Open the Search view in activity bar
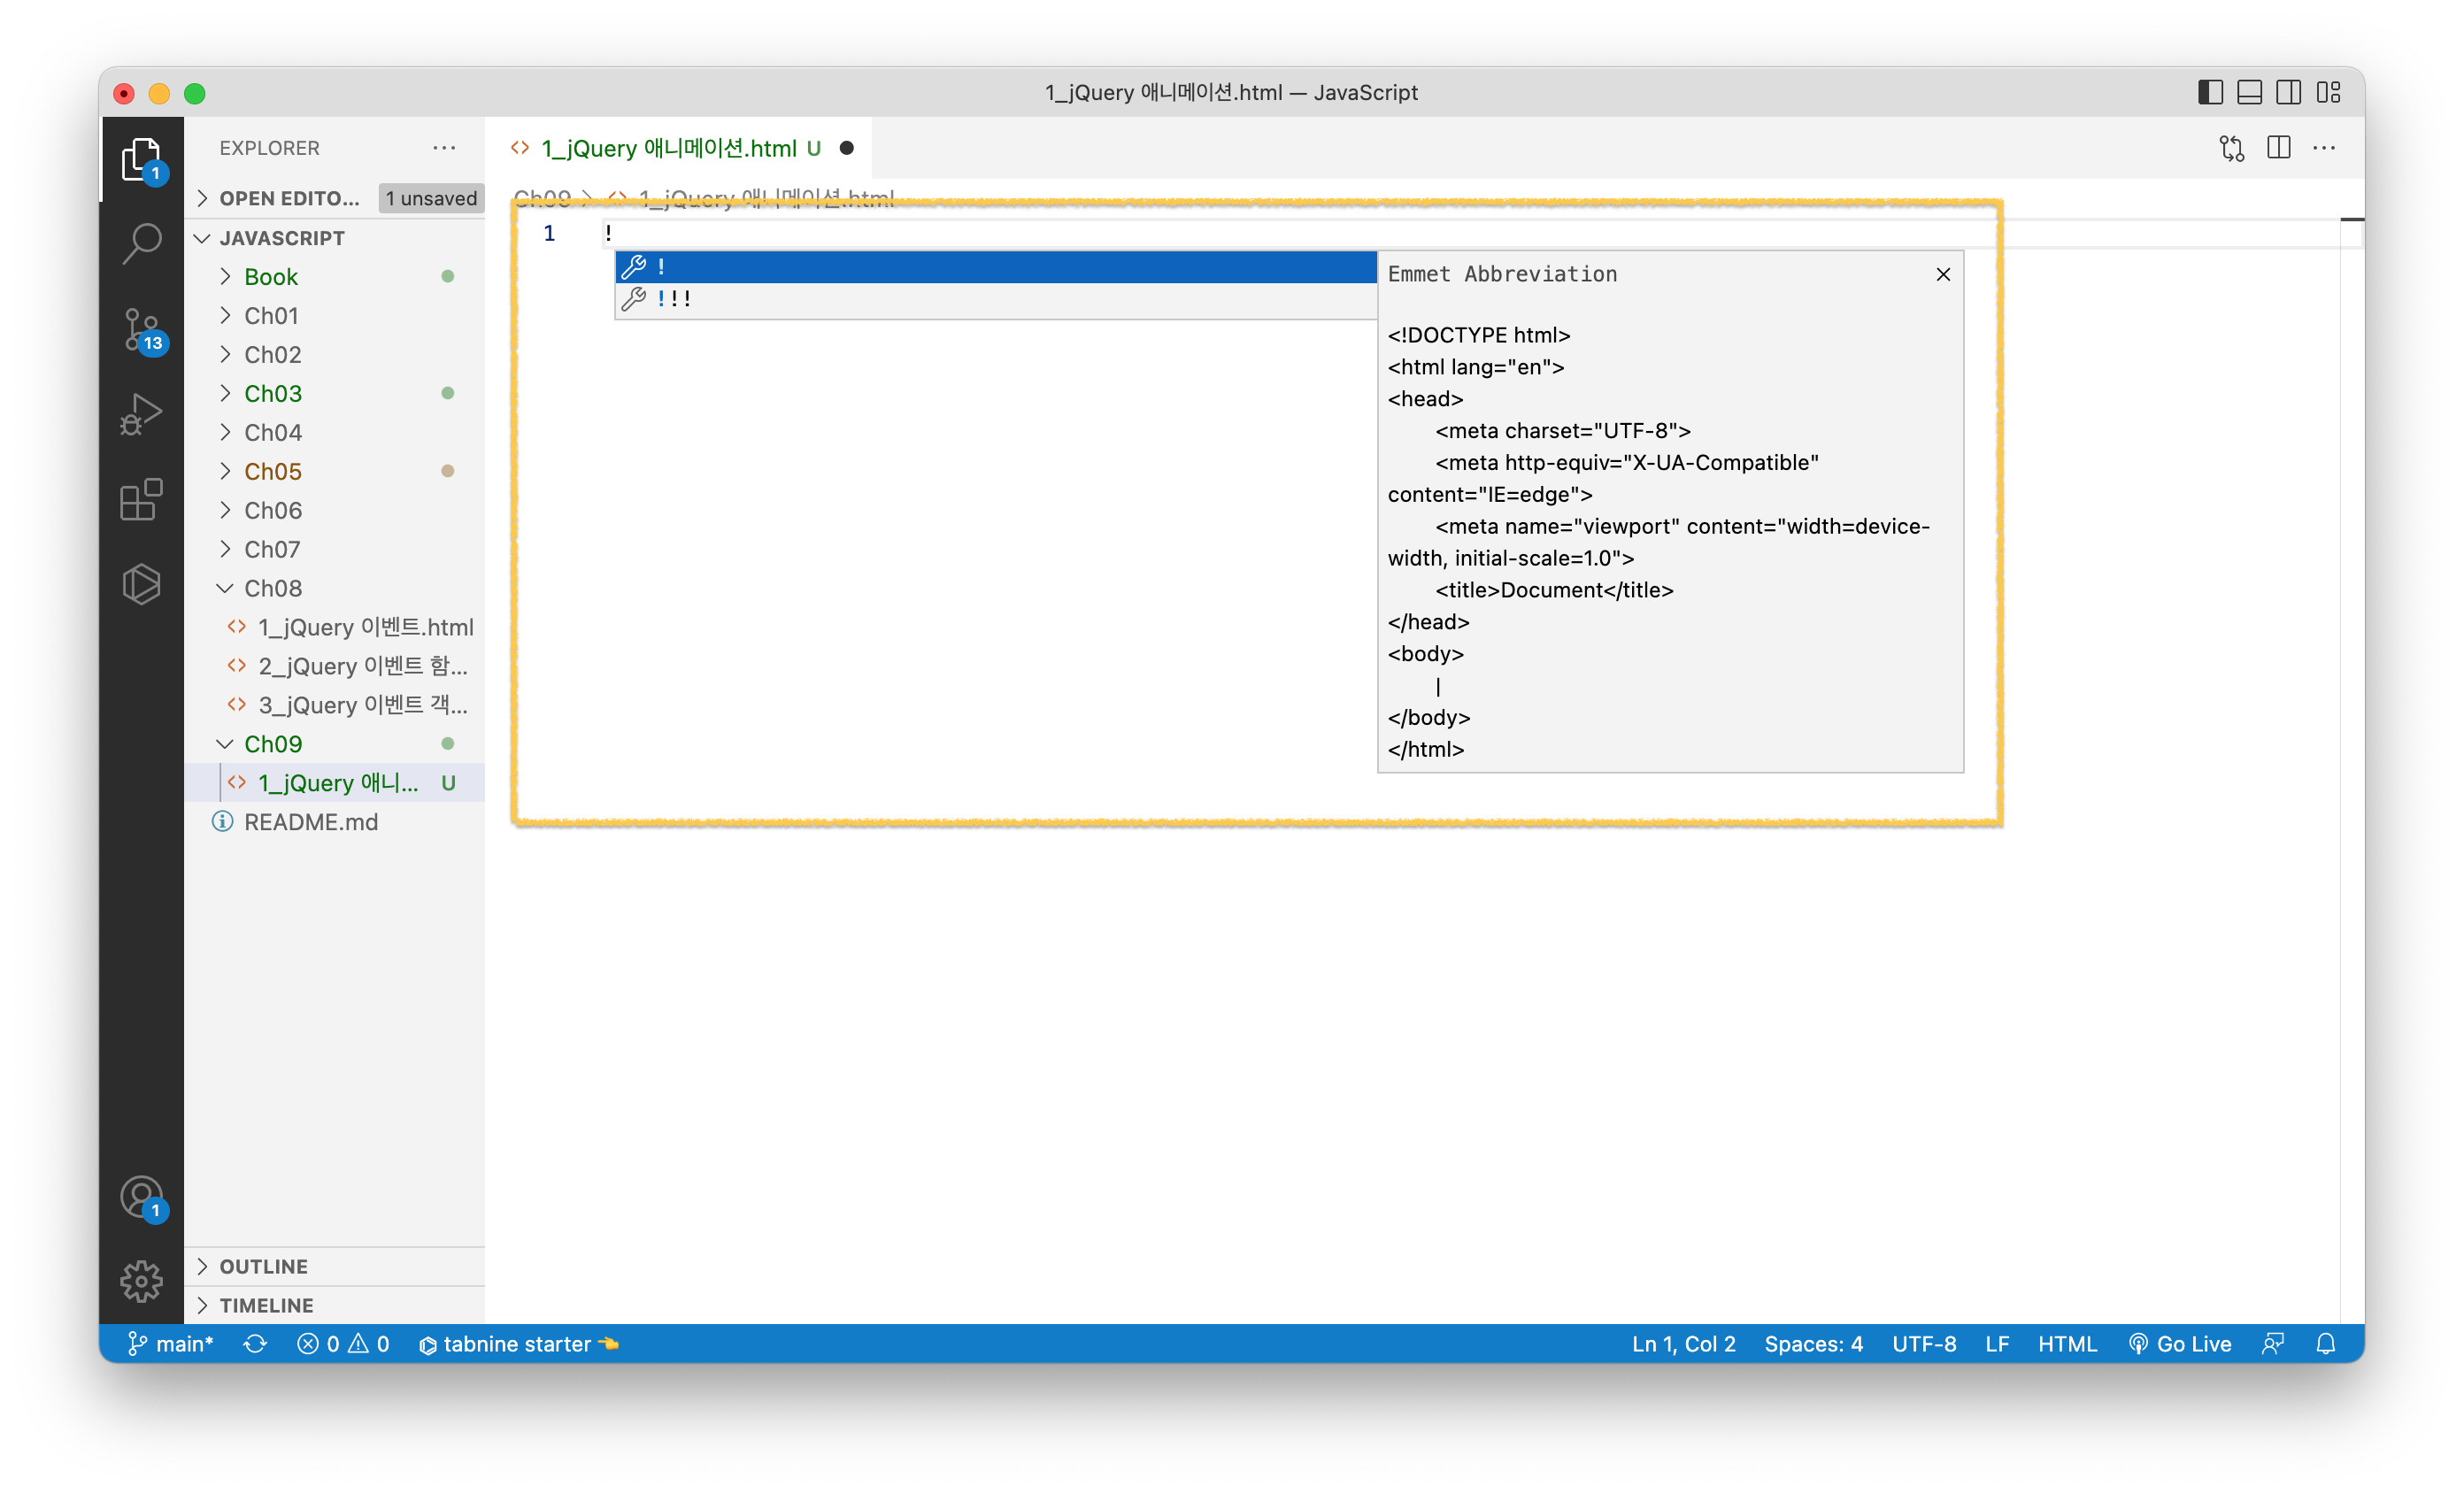 coord(141,243)
